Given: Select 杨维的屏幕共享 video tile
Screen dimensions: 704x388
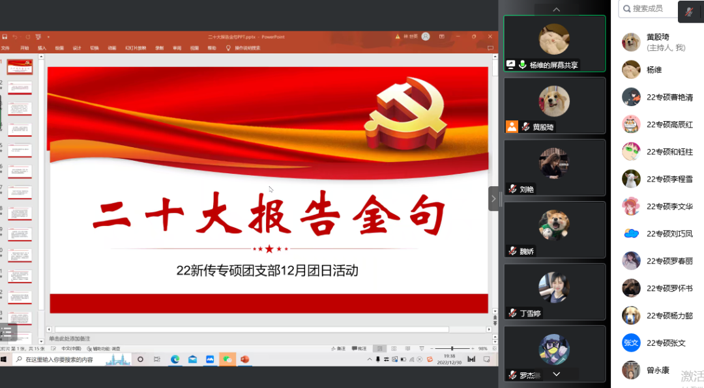Looking at the screenshot, I should 555,44.
